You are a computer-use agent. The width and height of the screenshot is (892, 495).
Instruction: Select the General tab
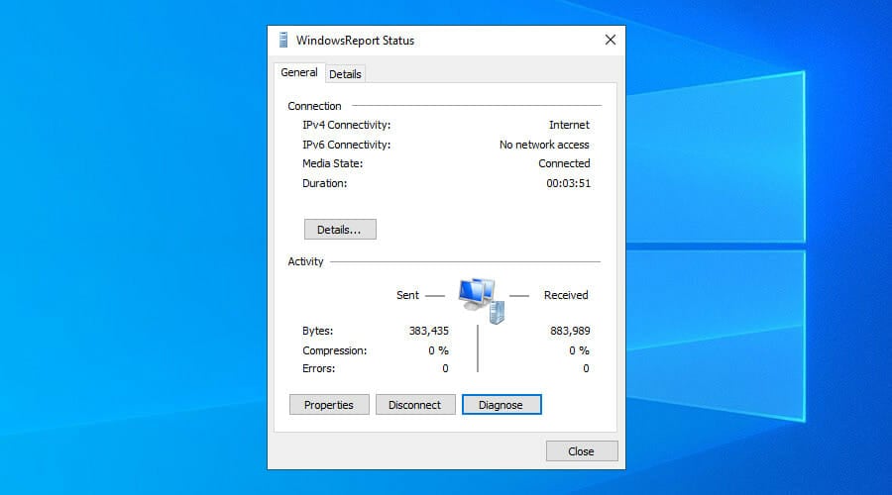click(x=299, y=72)
